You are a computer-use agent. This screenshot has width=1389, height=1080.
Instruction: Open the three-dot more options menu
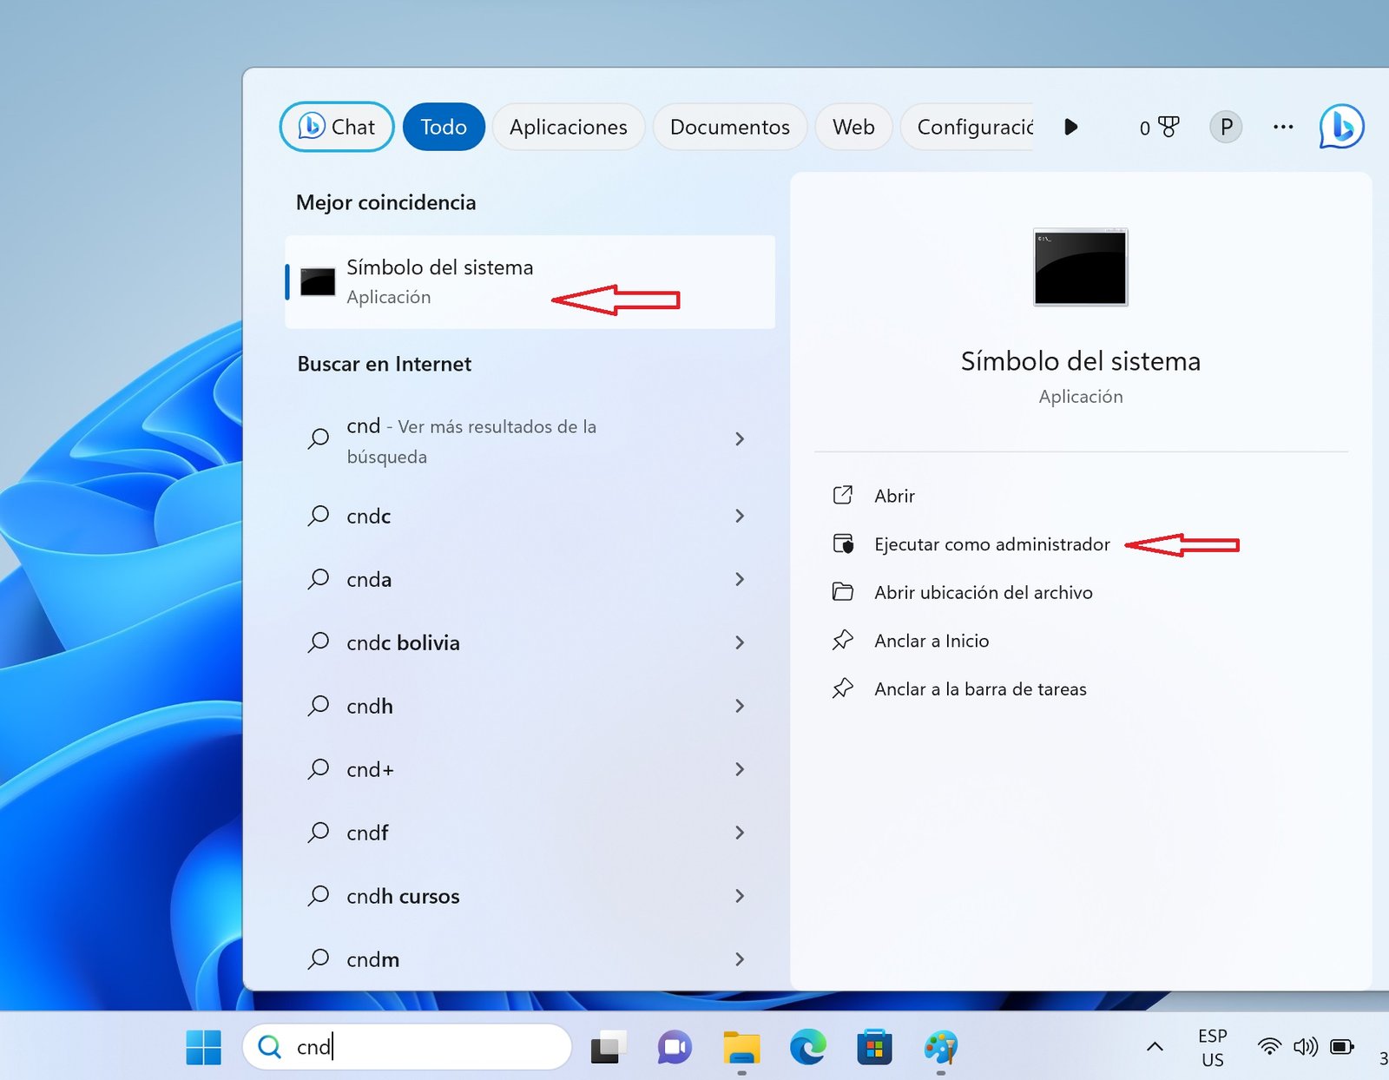coord(1283,128)
